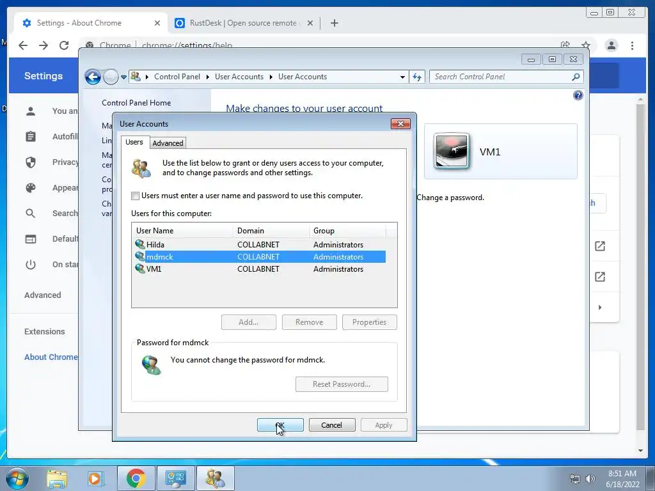
Task: Click the refresh button in Control Panel
Action: tap(417, 77)
